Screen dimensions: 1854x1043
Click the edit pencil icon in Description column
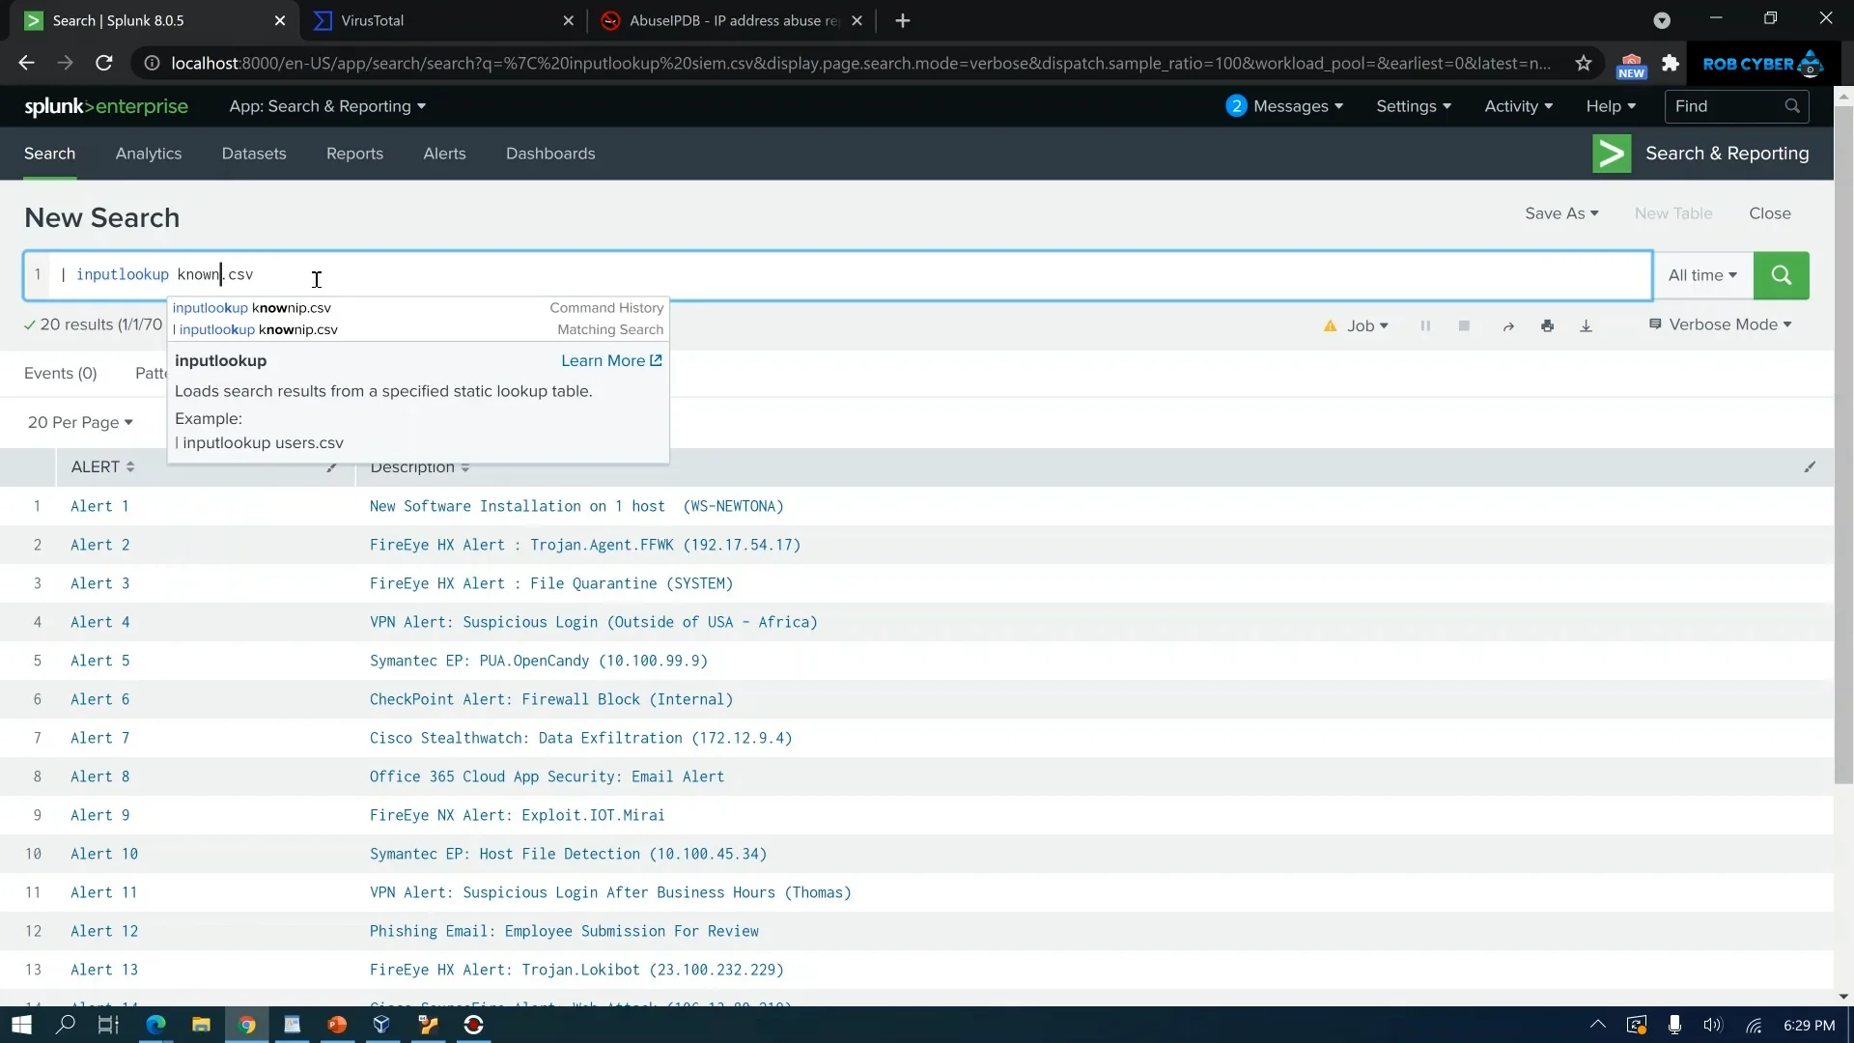click(1810, 467)
